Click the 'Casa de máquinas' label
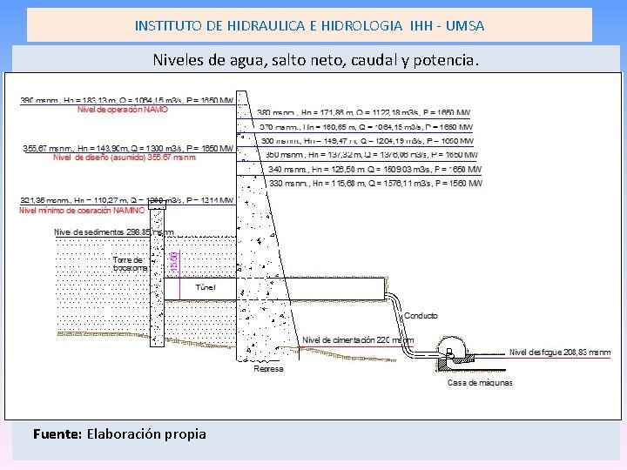Image resolution: width=627 pixels, height=470 pixels. (x=480, y=383)
